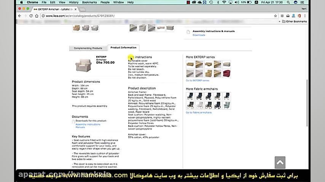Image resolution: width=325 pixels, height=182 pixels.
Task: Show hidden bookmarks with the chevron
Action: click(x=279, y=22)
